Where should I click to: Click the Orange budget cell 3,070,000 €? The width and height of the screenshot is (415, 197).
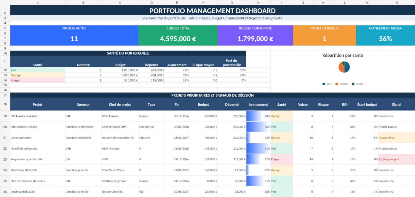pyautogui.click(x=120, y=75)
